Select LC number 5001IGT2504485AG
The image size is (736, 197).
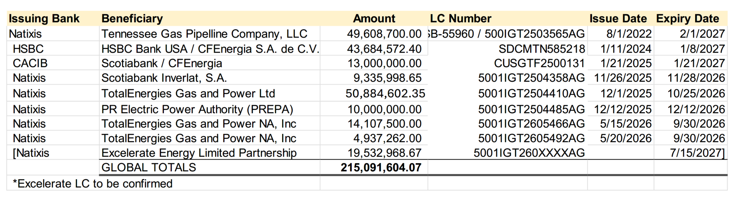(x=532, y=109)
